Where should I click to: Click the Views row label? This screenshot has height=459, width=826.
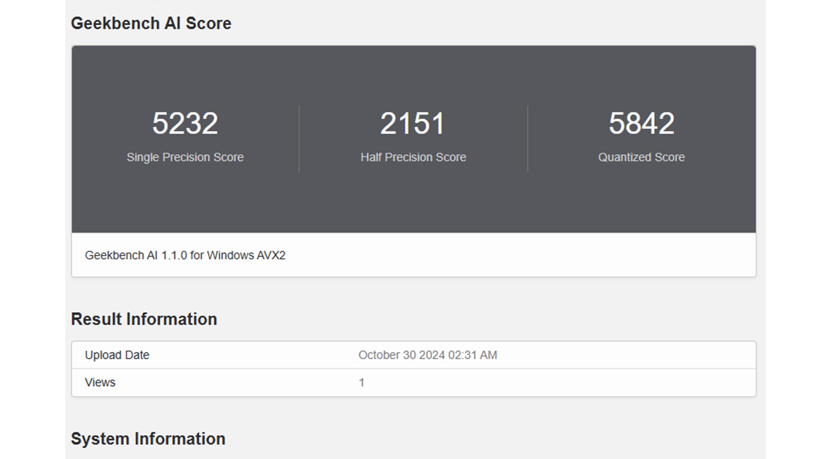100,382
